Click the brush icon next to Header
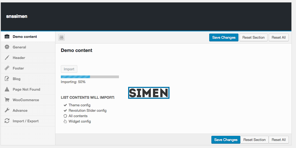The width and height of the screenshot is (296, 148). tap(7, 58)
